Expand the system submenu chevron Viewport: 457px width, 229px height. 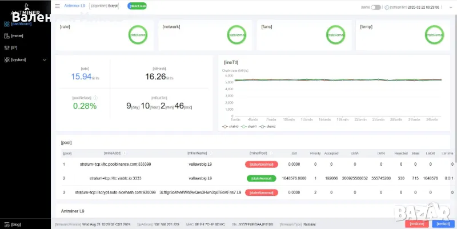45,59
